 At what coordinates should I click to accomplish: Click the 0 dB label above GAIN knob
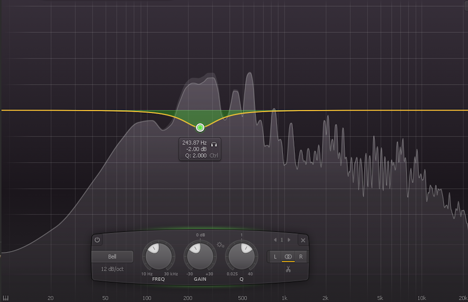coord(200,235)
